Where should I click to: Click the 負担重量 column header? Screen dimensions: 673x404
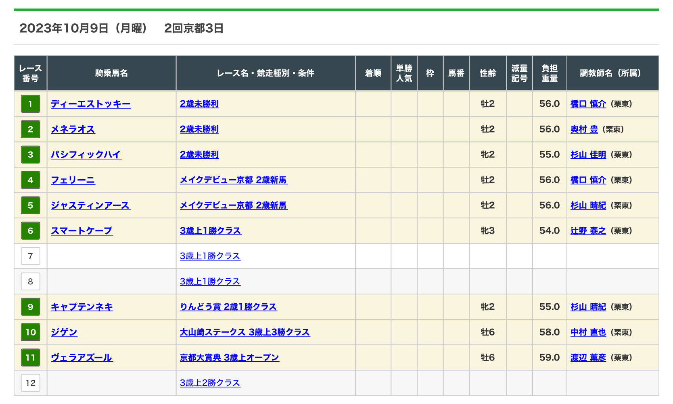click(x=550, y=73)
